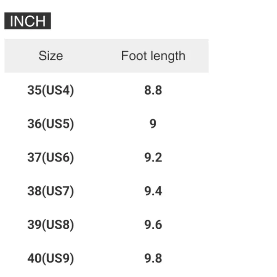This screenshot has width=277, height=277.
Task: Click the number 35 in first row
Action: pyautogui.click(x=34, y=90)
